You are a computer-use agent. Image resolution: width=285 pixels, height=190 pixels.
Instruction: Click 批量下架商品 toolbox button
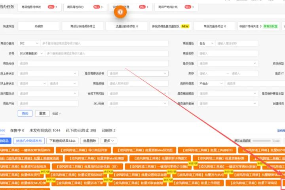253,183
